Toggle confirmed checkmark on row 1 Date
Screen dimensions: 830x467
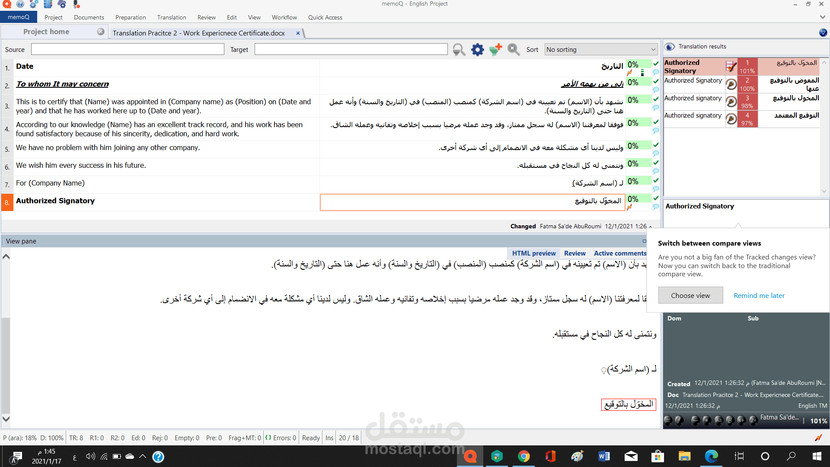[x=656, y=64]
